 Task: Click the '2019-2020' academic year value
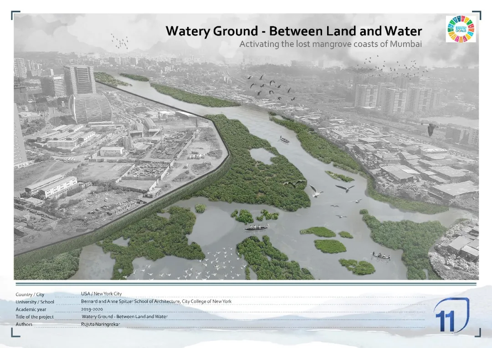pyautogui.click(x=91, y=309)
